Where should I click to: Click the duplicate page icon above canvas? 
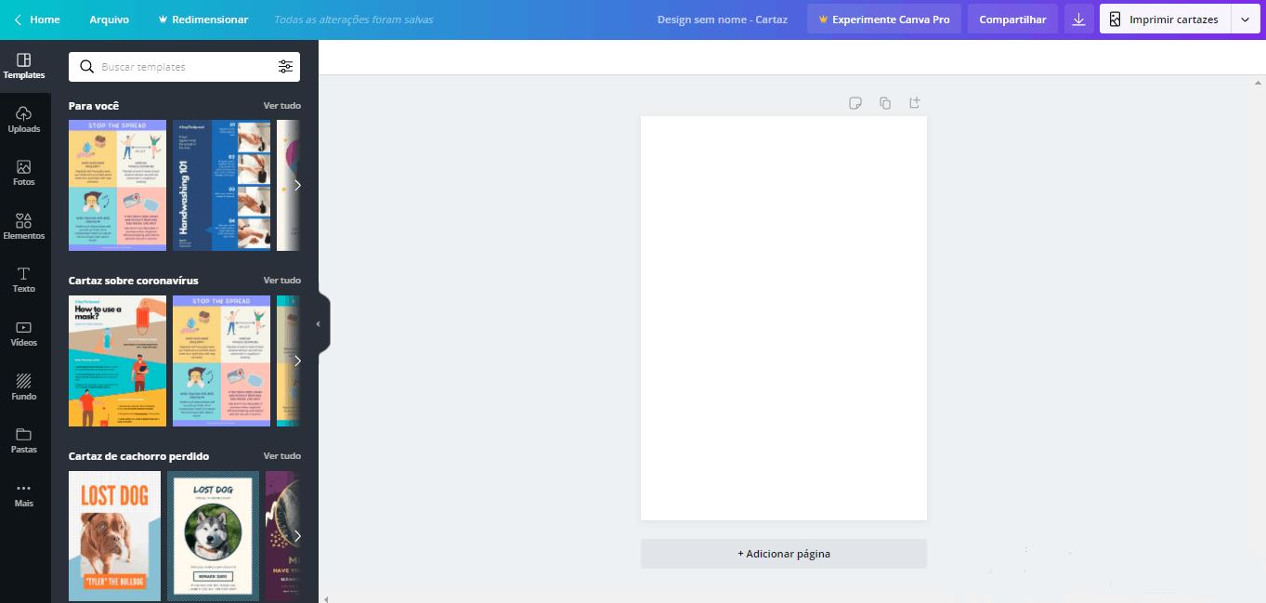click(x=885, y=103)
